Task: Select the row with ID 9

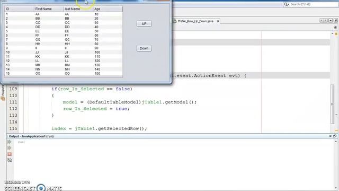Action: pos(64,48)
